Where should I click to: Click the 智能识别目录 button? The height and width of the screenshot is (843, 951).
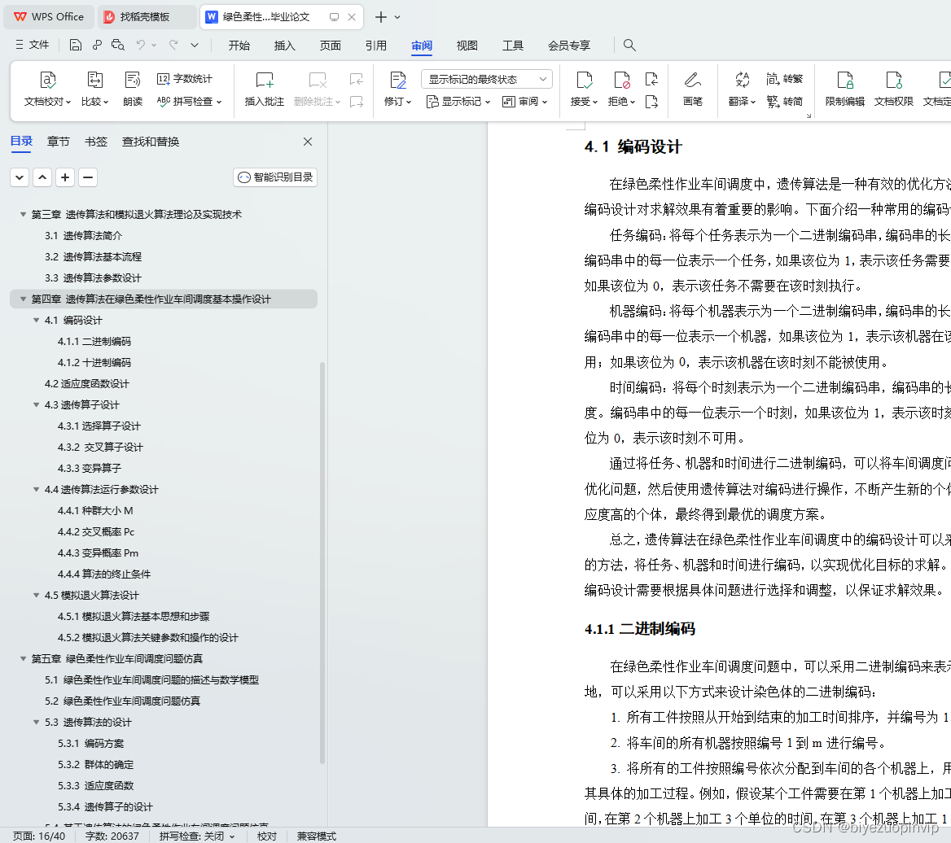click(x=275, y=177)
